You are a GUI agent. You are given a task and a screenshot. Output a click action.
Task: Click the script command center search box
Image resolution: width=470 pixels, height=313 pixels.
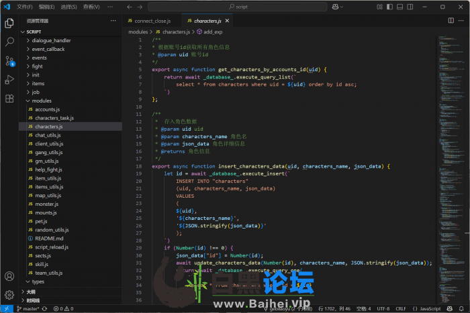[238, 7]
